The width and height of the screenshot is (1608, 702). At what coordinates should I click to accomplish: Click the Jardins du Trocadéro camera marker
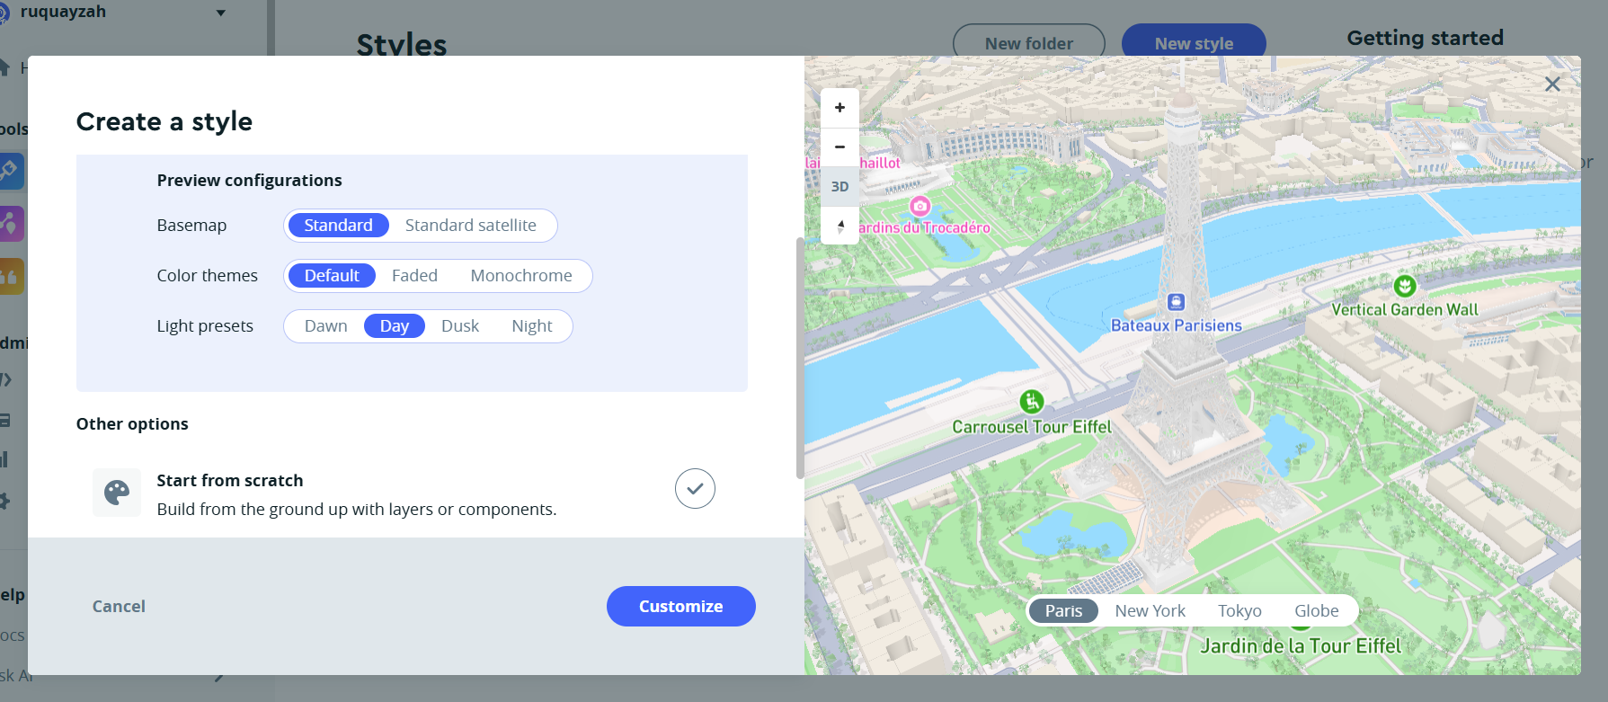919,206
